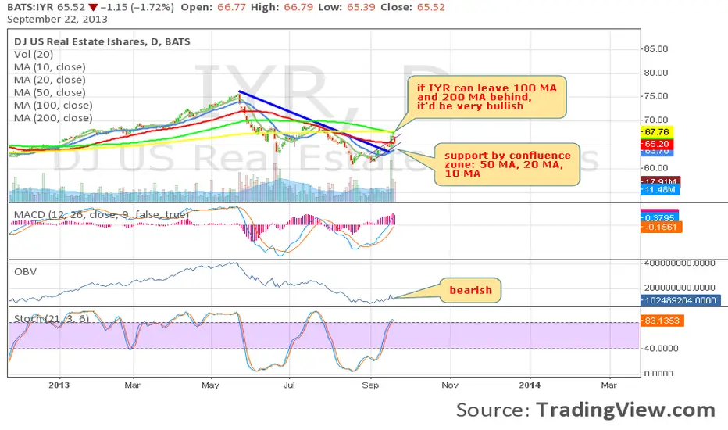Click the Nov time axis label
This screenshot has width=728, height=430.
(450, 385)
